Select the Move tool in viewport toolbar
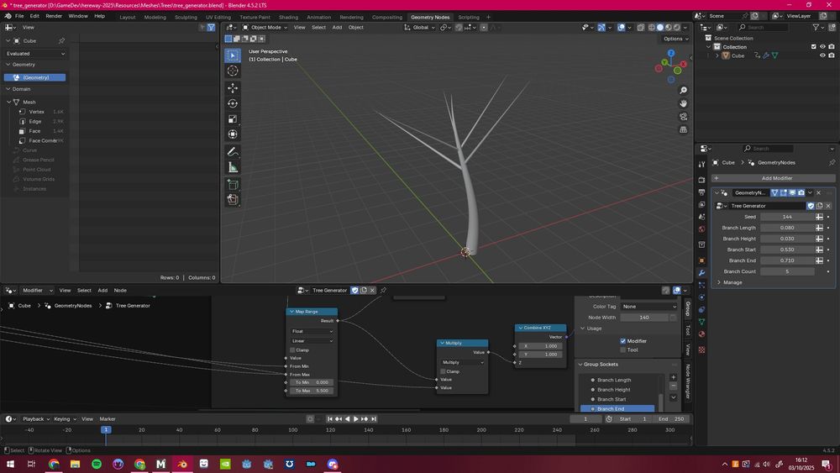This screenshot has width=840, height=473. [233, 87]
